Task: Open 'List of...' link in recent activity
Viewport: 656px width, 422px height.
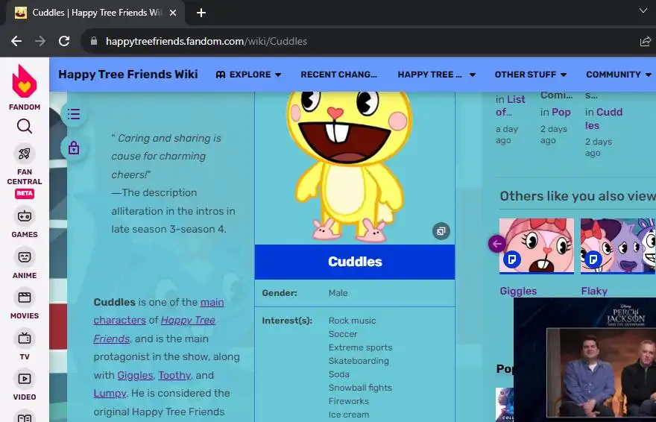Action: pyautogui.click(x=510, y=105)
